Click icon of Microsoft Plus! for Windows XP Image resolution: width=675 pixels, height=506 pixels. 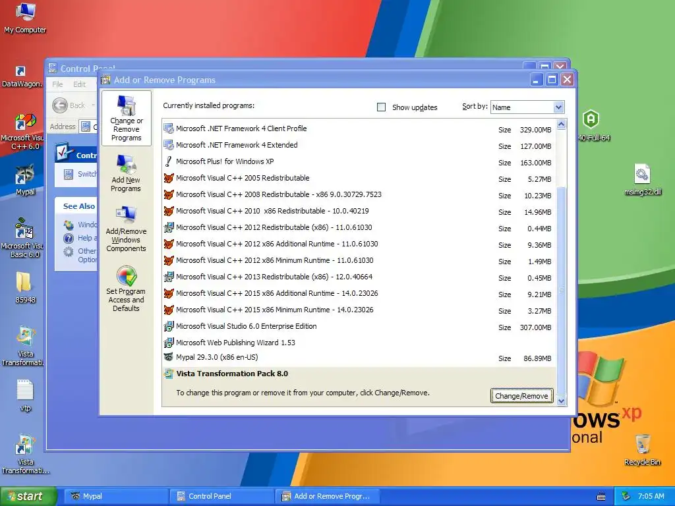(169, 161)
